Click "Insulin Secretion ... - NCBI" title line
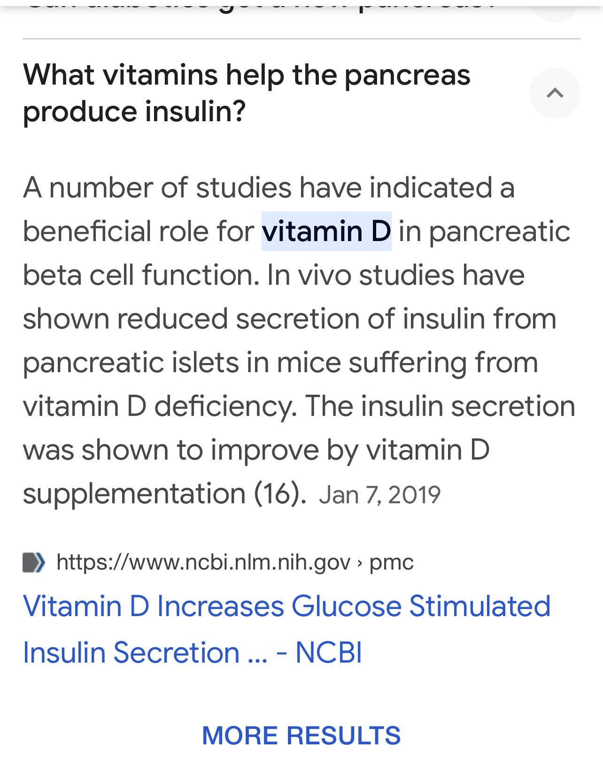This screenshot has height=758, width=603. click(x=193, y=653)
